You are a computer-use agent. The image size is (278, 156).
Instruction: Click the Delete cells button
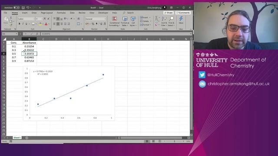(146, 21)
